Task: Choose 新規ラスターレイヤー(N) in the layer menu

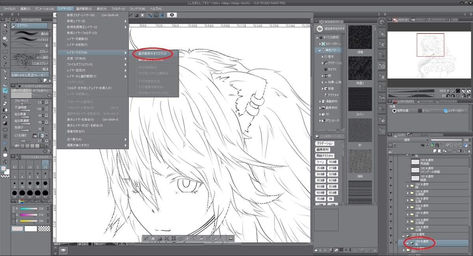Action: [81, 15]
